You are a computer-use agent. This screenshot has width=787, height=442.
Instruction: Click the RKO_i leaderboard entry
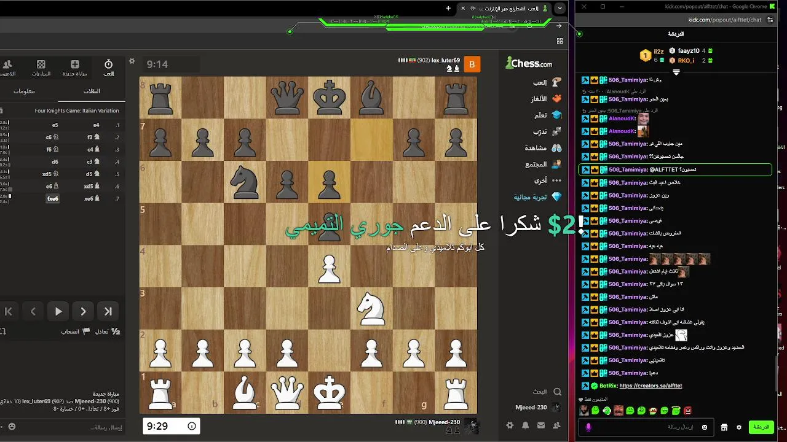pyautogui.click(x=690, y=60)
